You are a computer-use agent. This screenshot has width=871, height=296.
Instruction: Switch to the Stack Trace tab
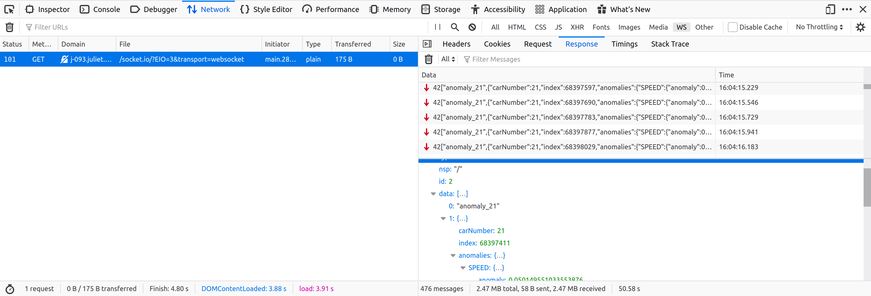tap(670, 44)
